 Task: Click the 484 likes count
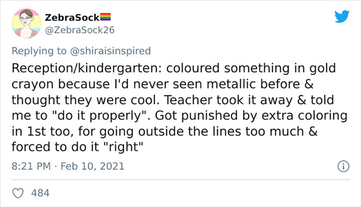pos(40,193)
